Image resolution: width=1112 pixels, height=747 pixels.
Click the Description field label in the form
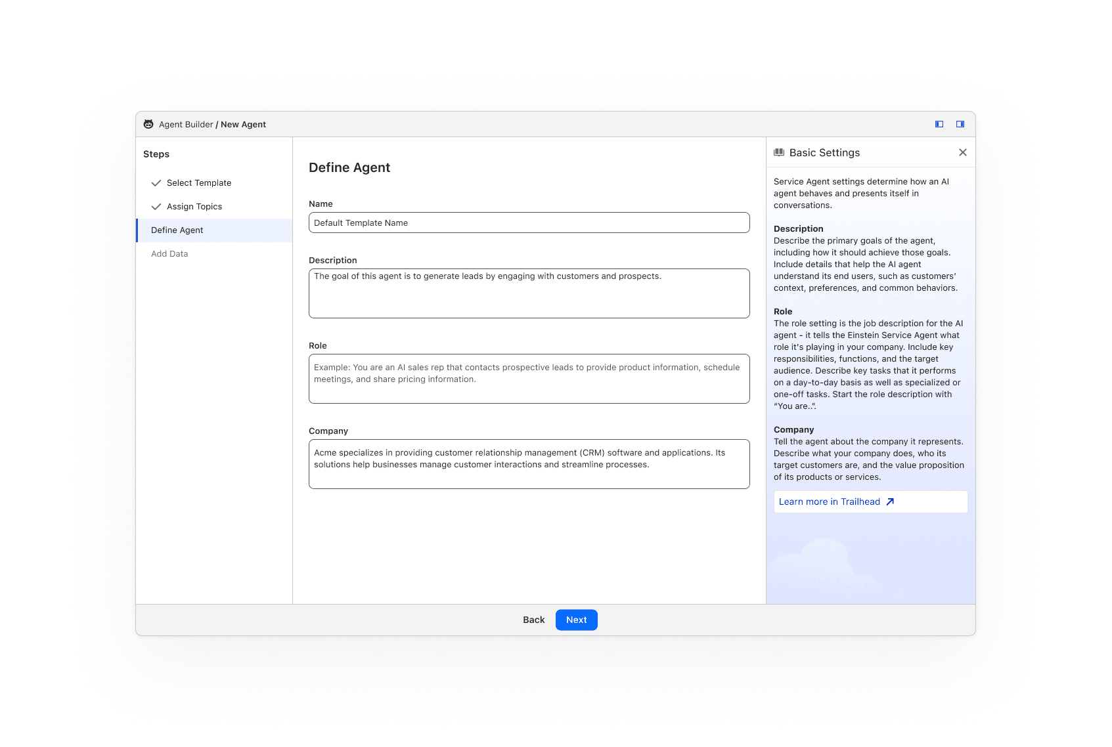333,261
